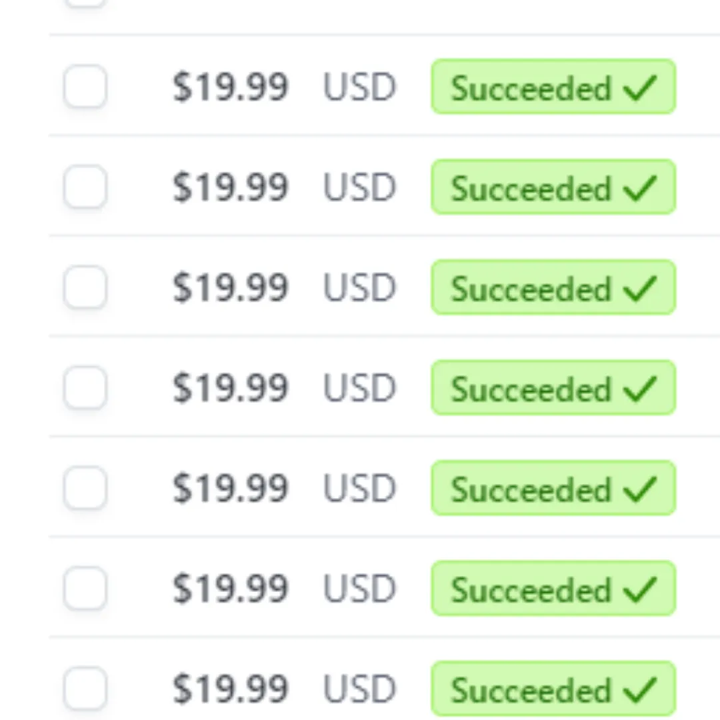
Task: Click the checkmark icon in the fourth Succeeded badge
Action: pyautogui.click(x=640, y=389)
